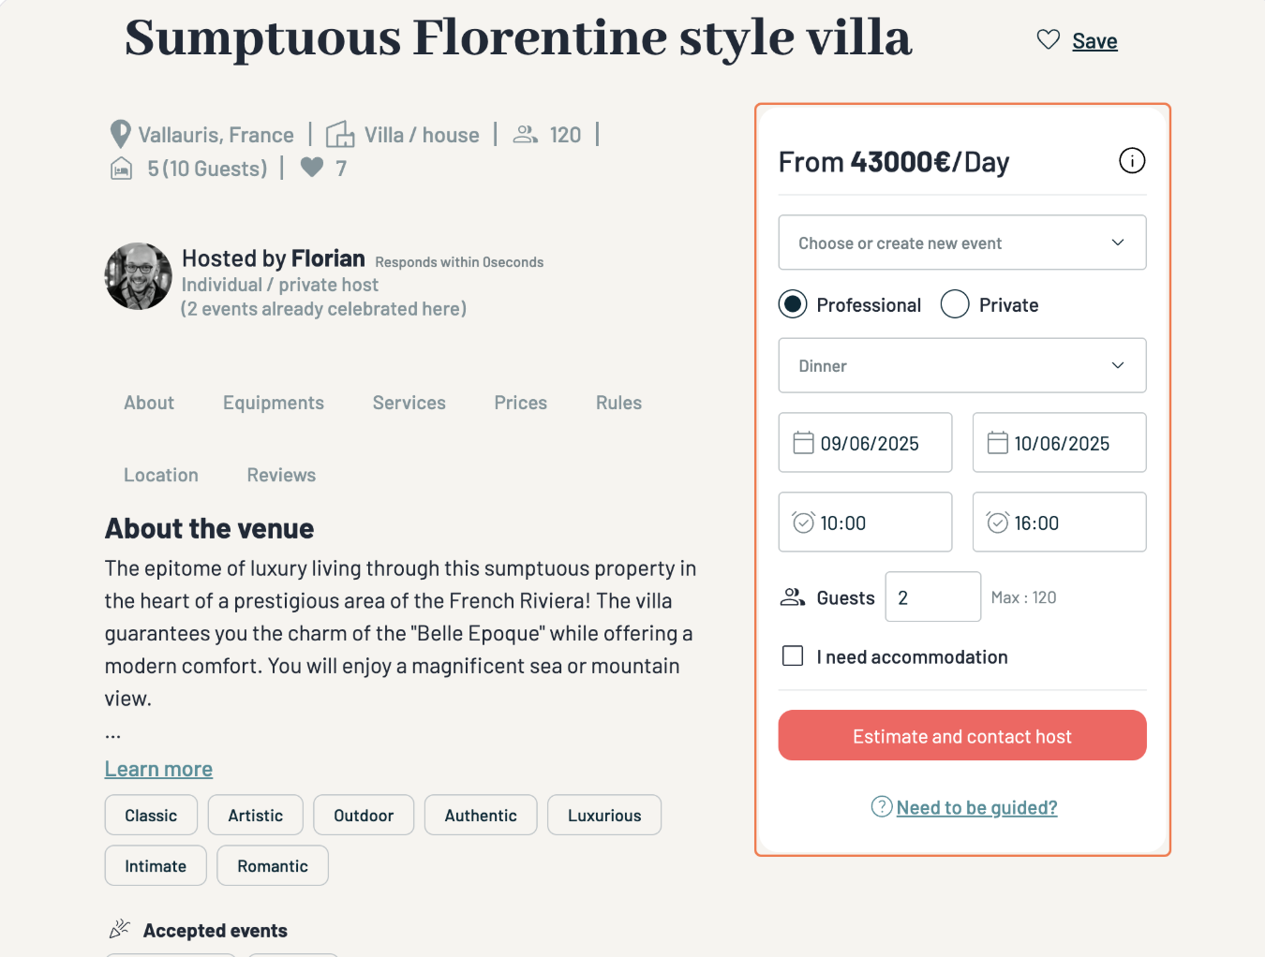
Task: Select the Private radio option
Action: (955, 304)
